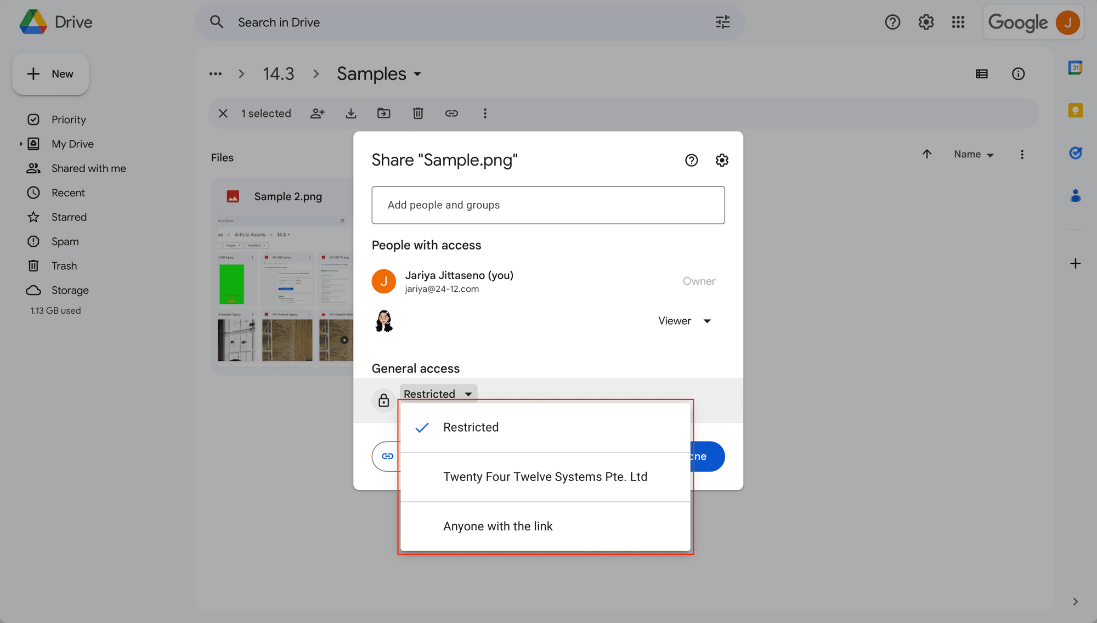1097x623 pixels.
Task: Click the Storage section in sidebar
Action: [70, 290]
